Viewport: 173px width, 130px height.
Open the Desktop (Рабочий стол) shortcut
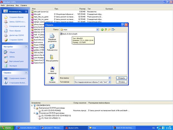[x=52, y=48]
